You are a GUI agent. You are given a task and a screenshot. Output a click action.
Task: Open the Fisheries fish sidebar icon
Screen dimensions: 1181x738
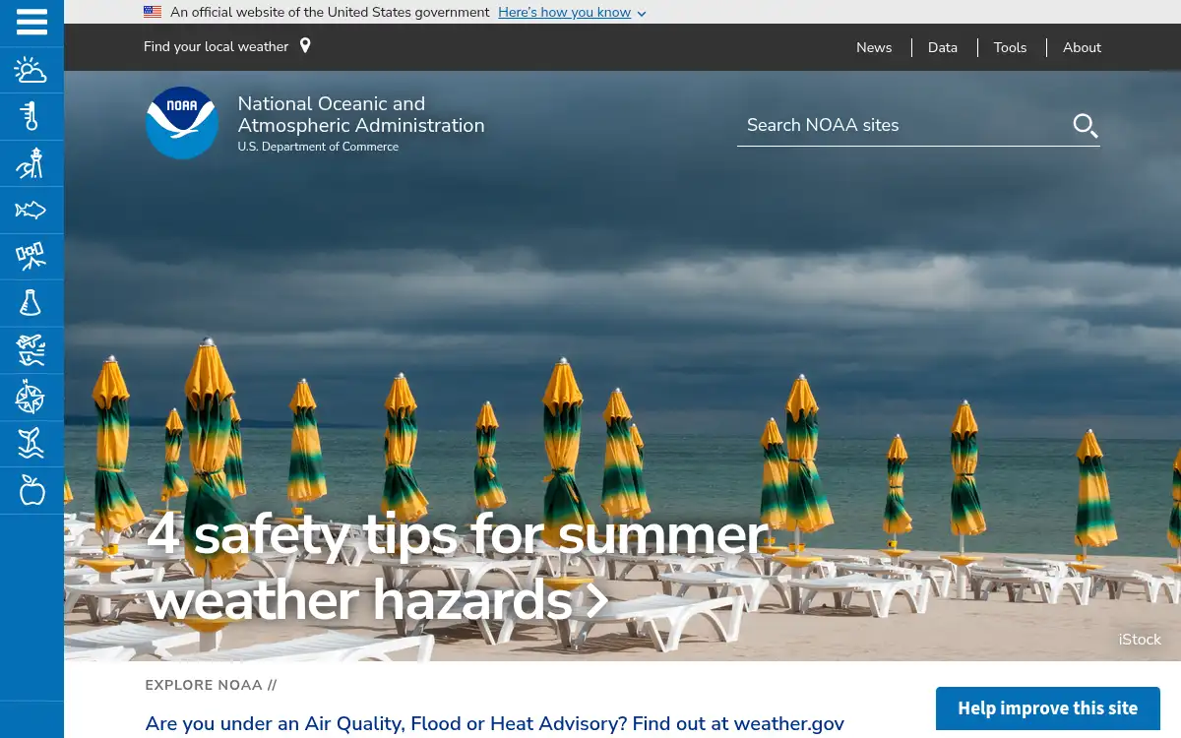pyautogui.click(x=31, y=210)
